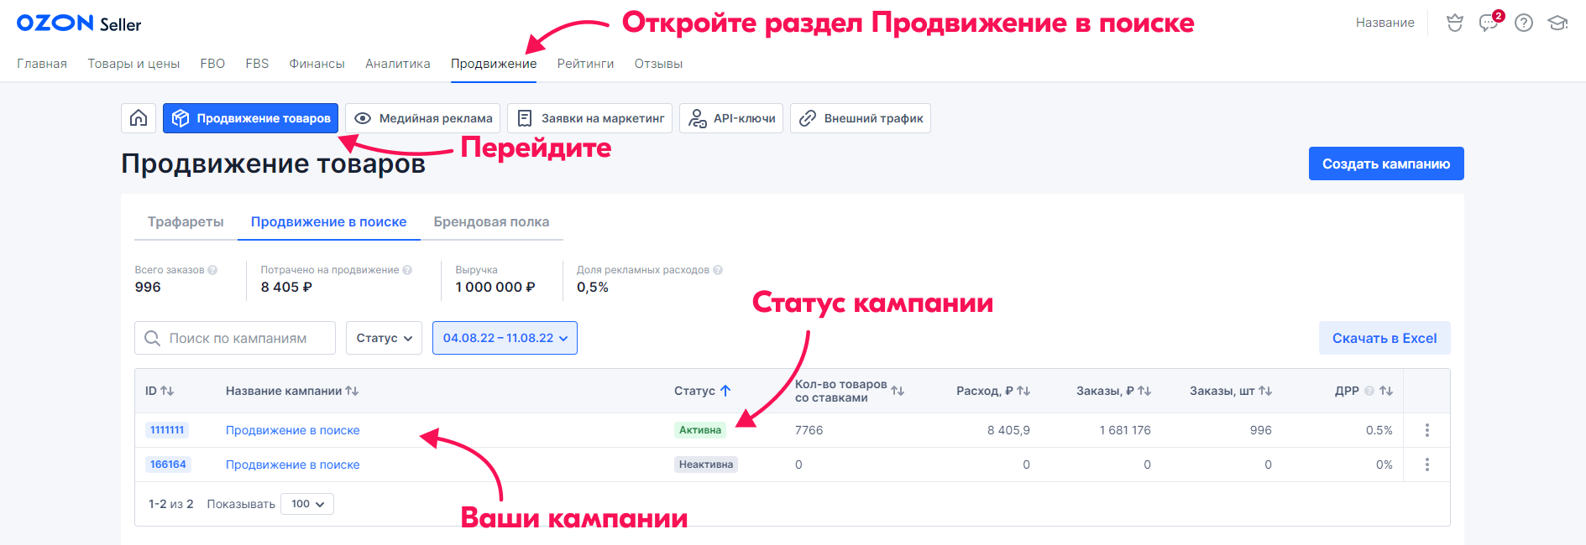
Task: Click the home icon button
Action: coord(139,118)
